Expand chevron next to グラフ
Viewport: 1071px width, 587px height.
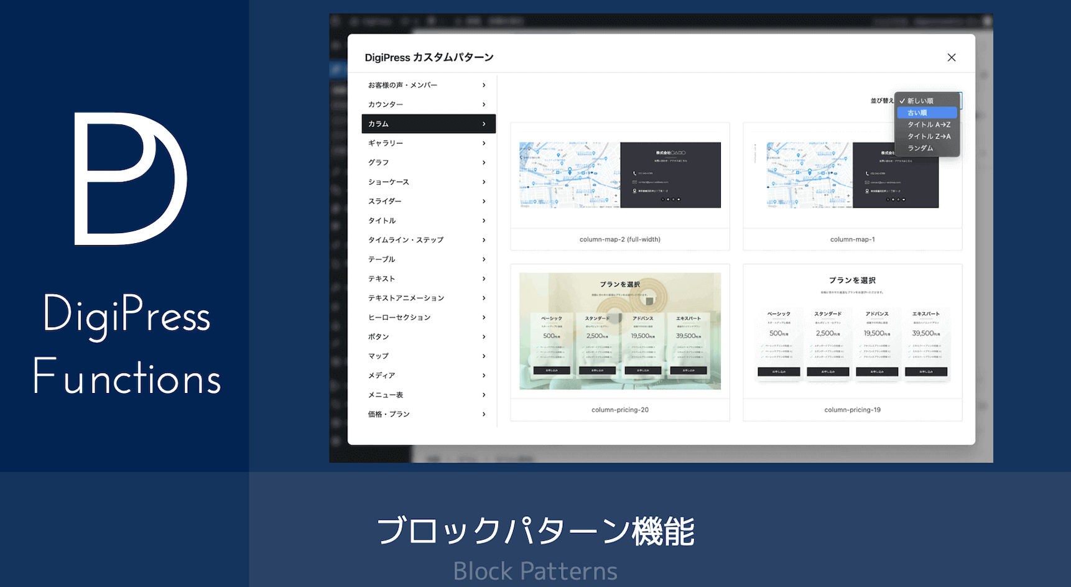tap(484, 162)
